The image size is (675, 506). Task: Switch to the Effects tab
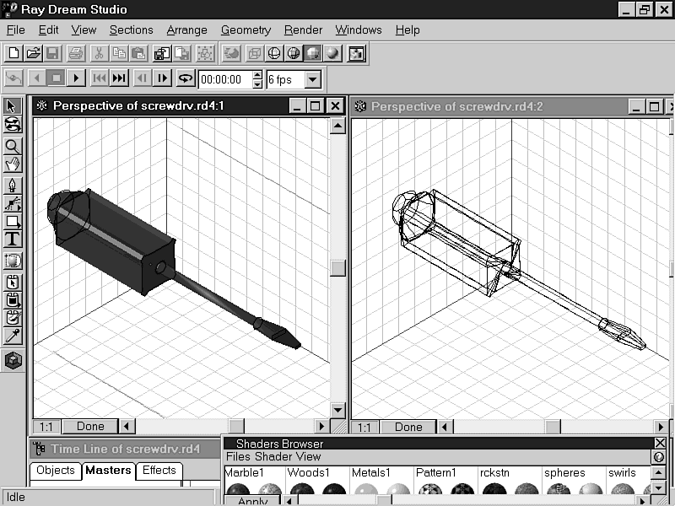159,471
